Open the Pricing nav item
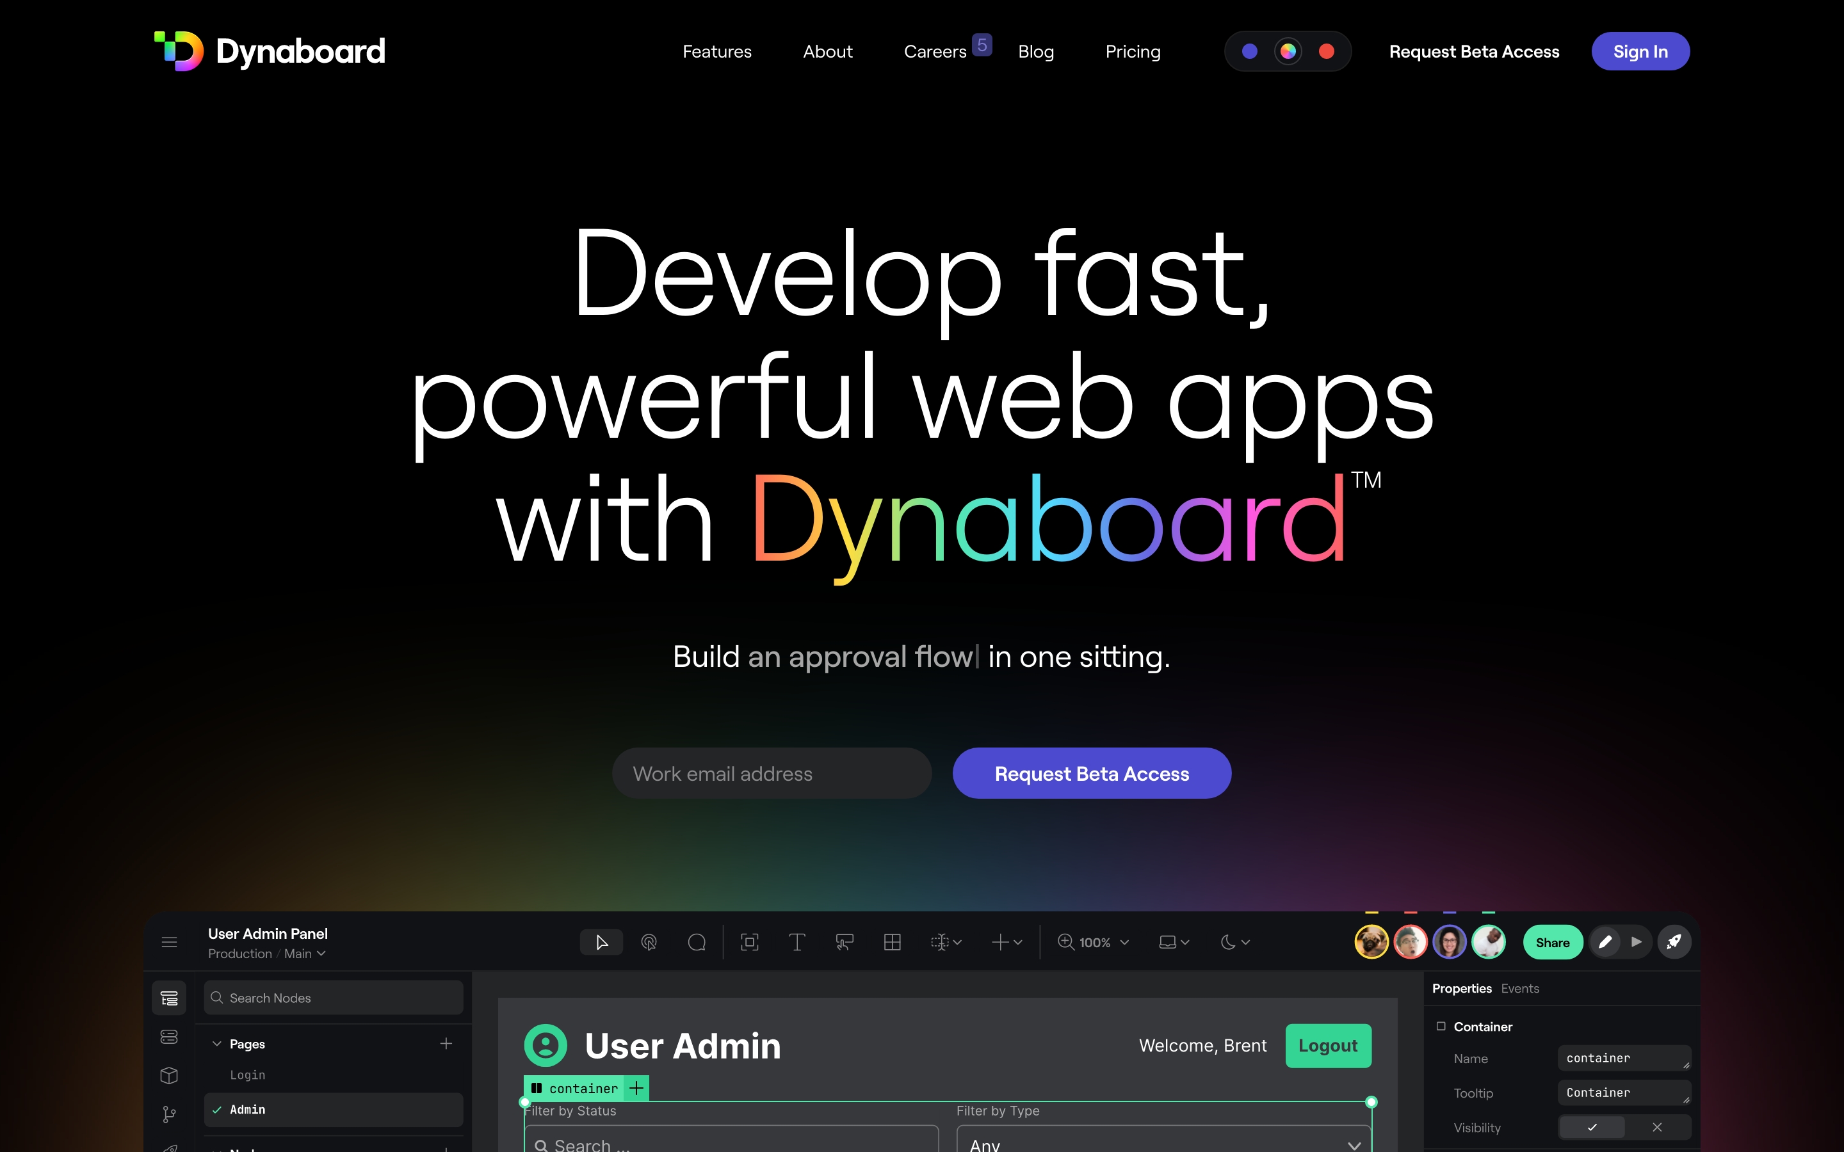Viewport: 1844px width, 1152px height. coord(1132,52)
